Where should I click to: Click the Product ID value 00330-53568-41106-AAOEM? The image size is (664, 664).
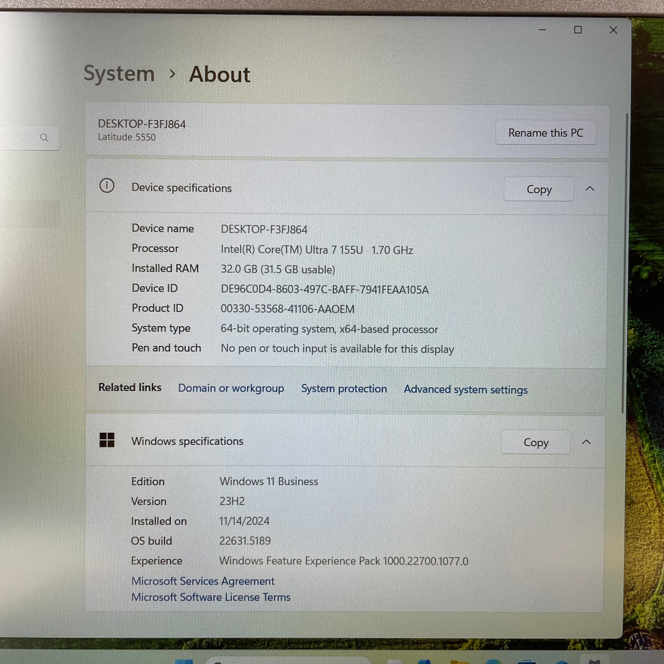click(x=287, y=309)
